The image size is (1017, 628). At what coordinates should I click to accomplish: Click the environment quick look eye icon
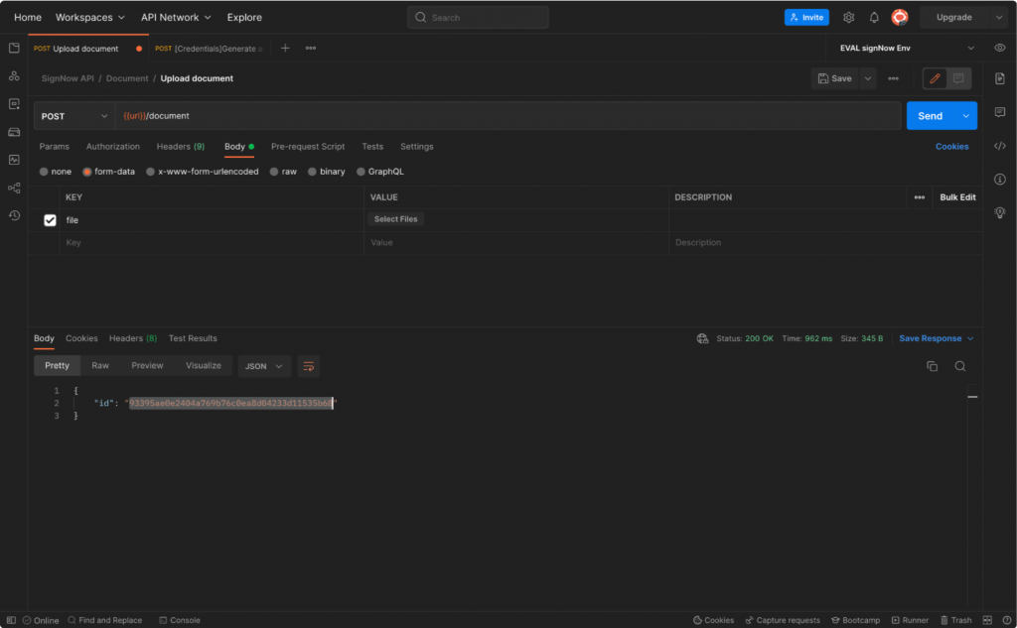[1000, 48]
